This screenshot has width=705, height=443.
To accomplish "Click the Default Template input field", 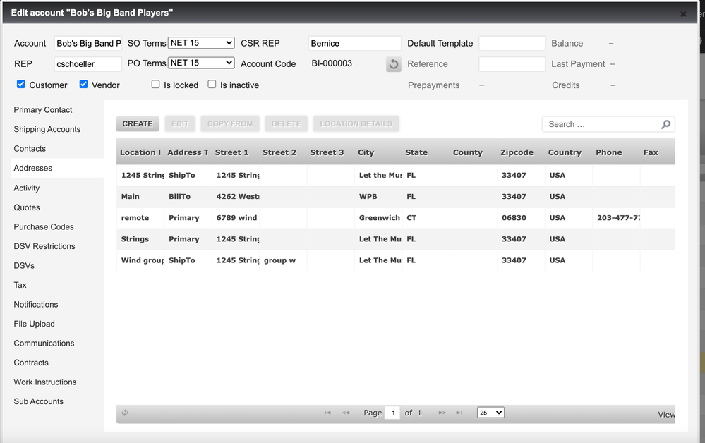I will (512, 44).
